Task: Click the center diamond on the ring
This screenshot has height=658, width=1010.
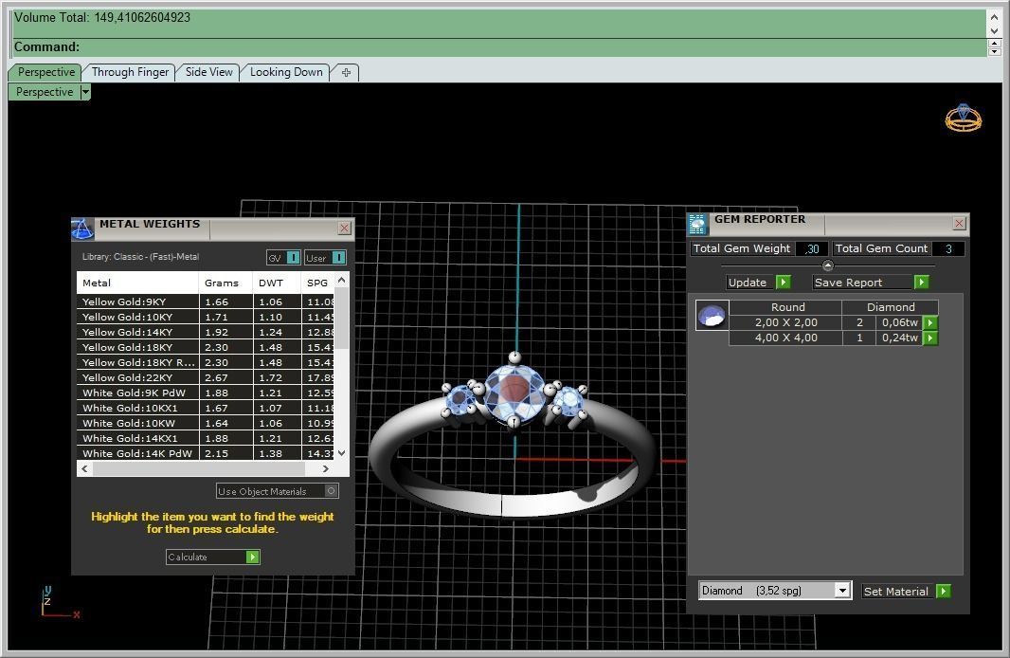Action: click(x=514, y=392)
